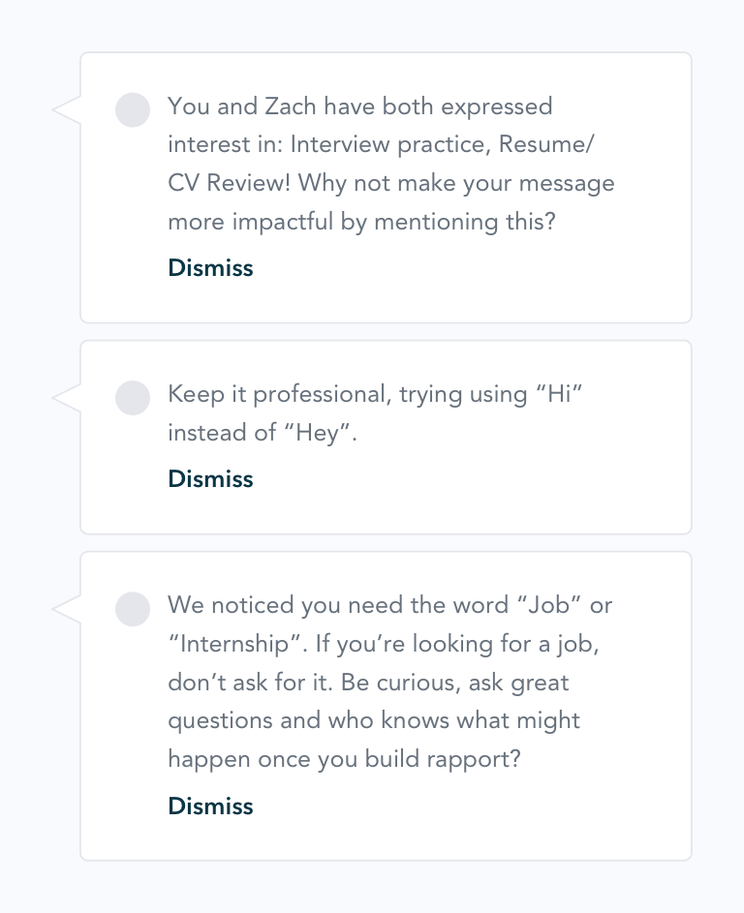This screenshot has width=744, height=913.
Task: Click the quoted word "Job" in the third tip
Action: tap(549, 605)
